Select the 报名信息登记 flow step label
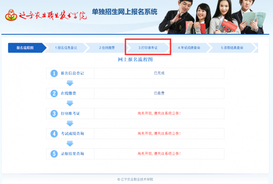 tap(72, 73)
